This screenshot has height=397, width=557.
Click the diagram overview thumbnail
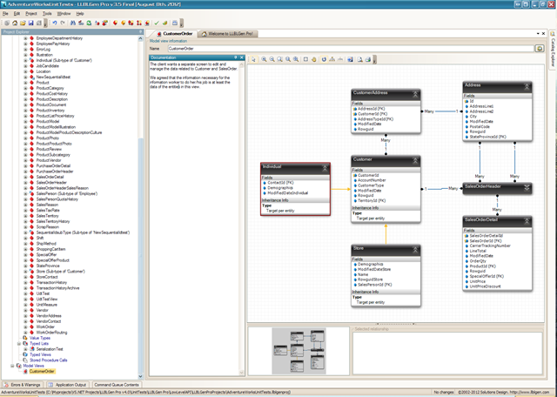[299, 351]
